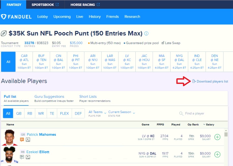Switch to the Sportsbook tab
Screen dimensions: 233x166
pyautogui.click(x=45, y=5)
